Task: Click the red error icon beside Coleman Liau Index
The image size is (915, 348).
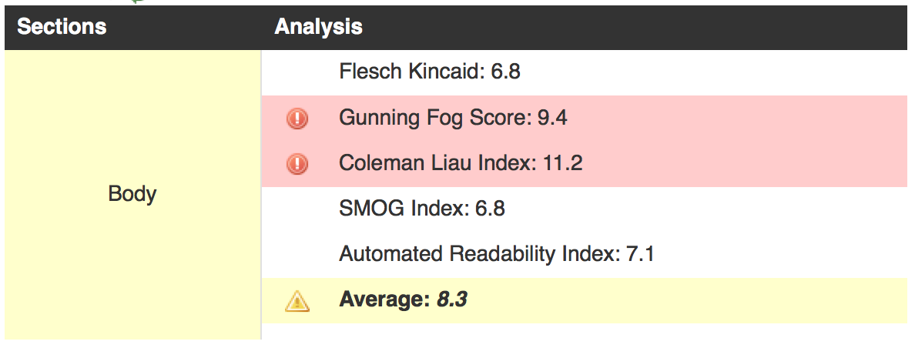Action: pos(297,165)
